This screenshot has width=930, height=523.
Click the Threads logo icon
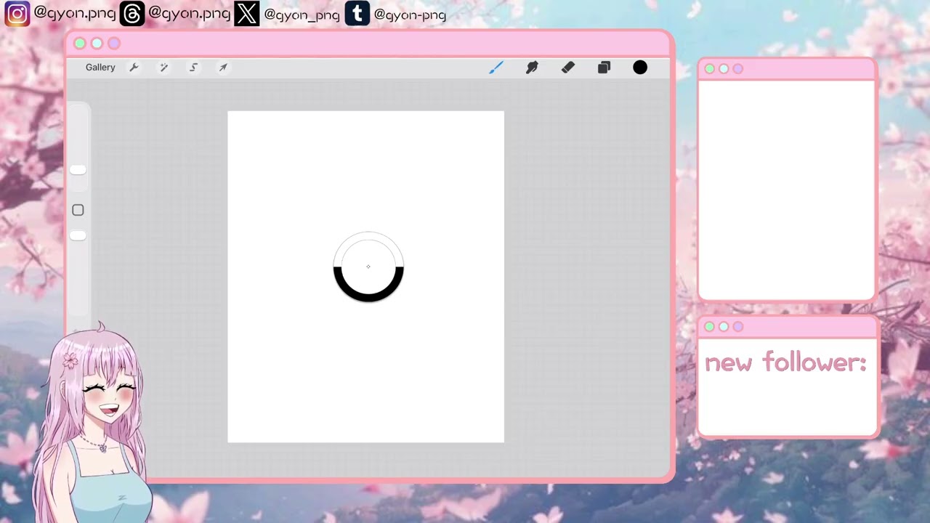point(132,14)
